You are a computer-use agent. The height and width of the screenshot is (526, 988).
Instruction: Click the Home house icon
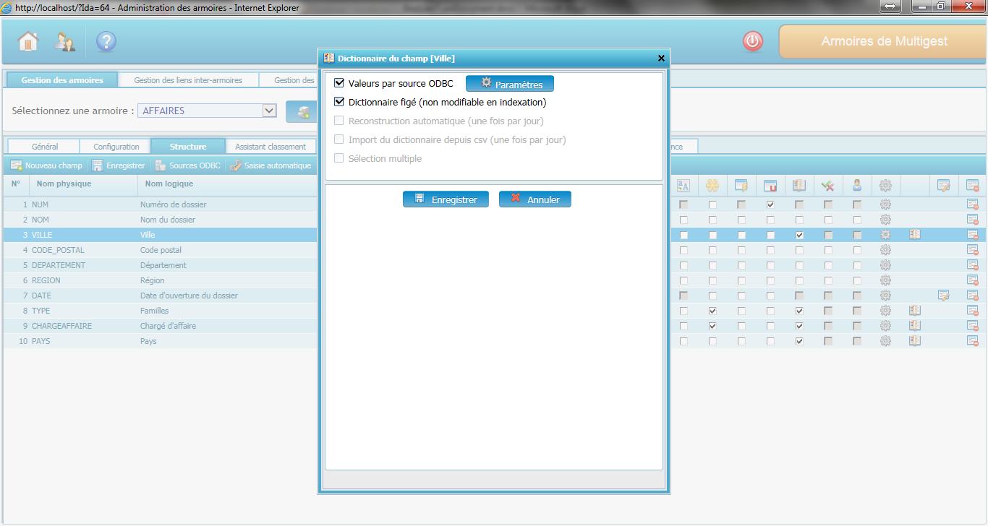pyautogui.click(x=28, y=41)
